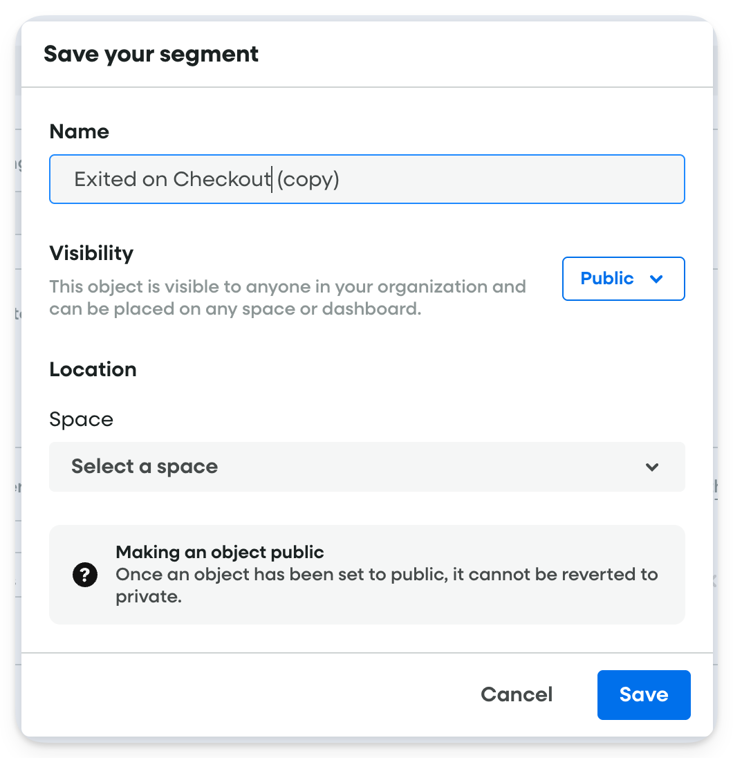Click the "Making an object public" heading
Image resolution: width=733 pixels, height=758 pixels.
pos(220,552)
